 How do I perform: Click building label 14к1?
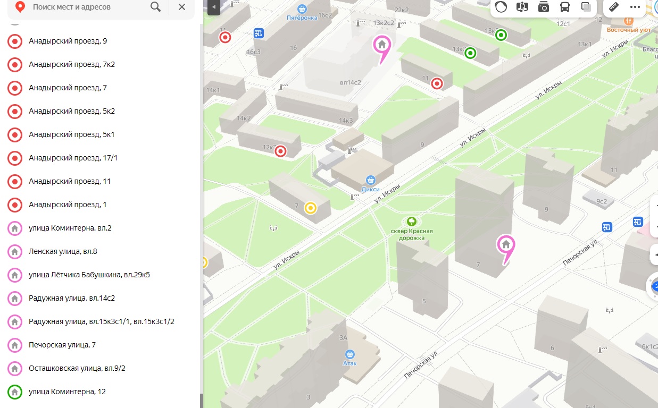[213, 90]
